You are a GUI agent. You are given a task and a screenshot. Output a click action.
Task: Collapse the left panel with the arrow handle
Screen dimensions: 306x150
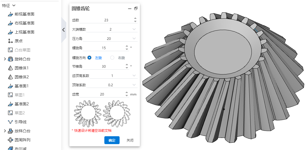pos(64,30)
